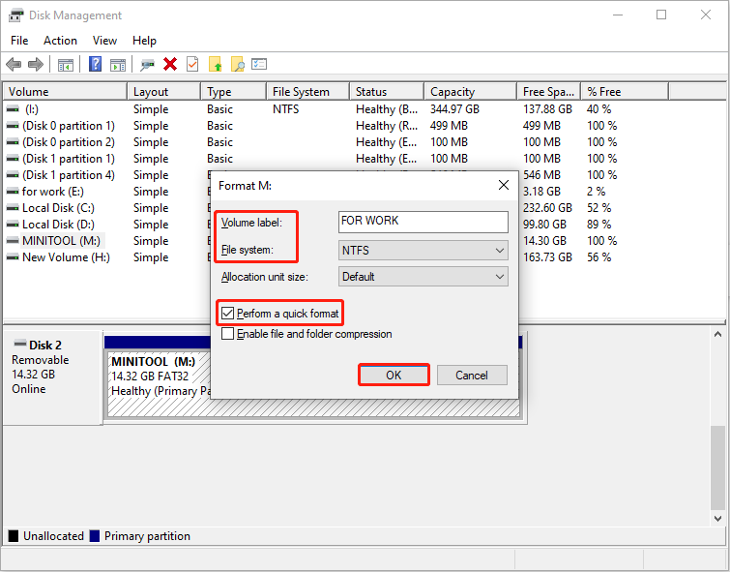Close the Format M: dialog
730x572 pixels.
(x=504, y=185)
